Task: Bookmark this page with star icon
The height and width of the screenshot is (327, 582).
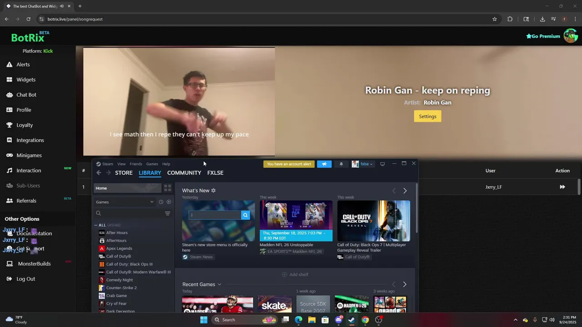Action: pyautogui.click(x=495, y=19)
